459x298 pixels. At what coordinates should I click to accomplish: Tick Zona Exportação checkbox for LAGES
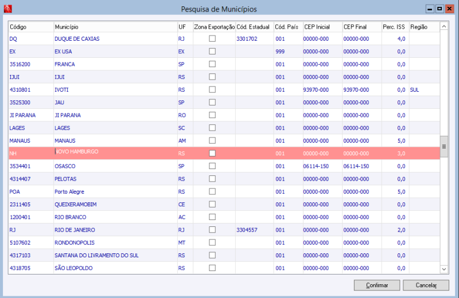(212, 128)
